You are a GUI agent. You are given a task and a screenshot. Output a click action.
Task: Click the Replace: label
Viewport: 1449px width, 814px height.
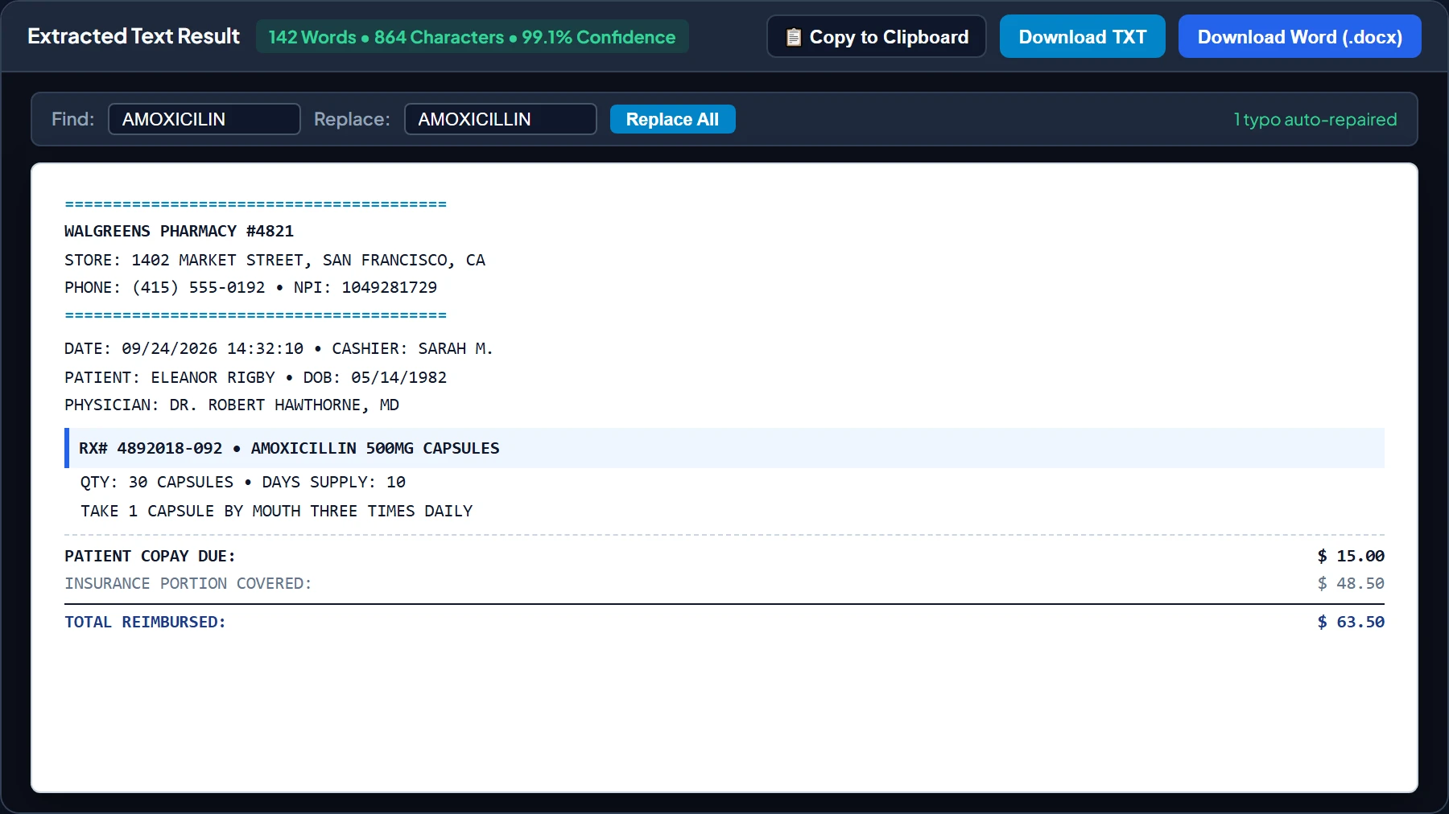point(352,119)
